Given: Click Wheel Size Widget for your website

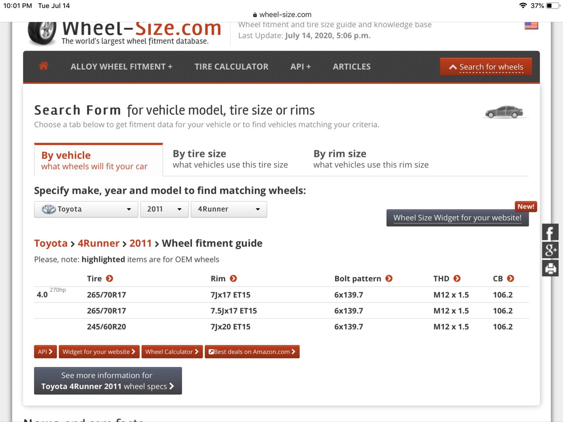Looking at the screenshot, I should [457, 218].
